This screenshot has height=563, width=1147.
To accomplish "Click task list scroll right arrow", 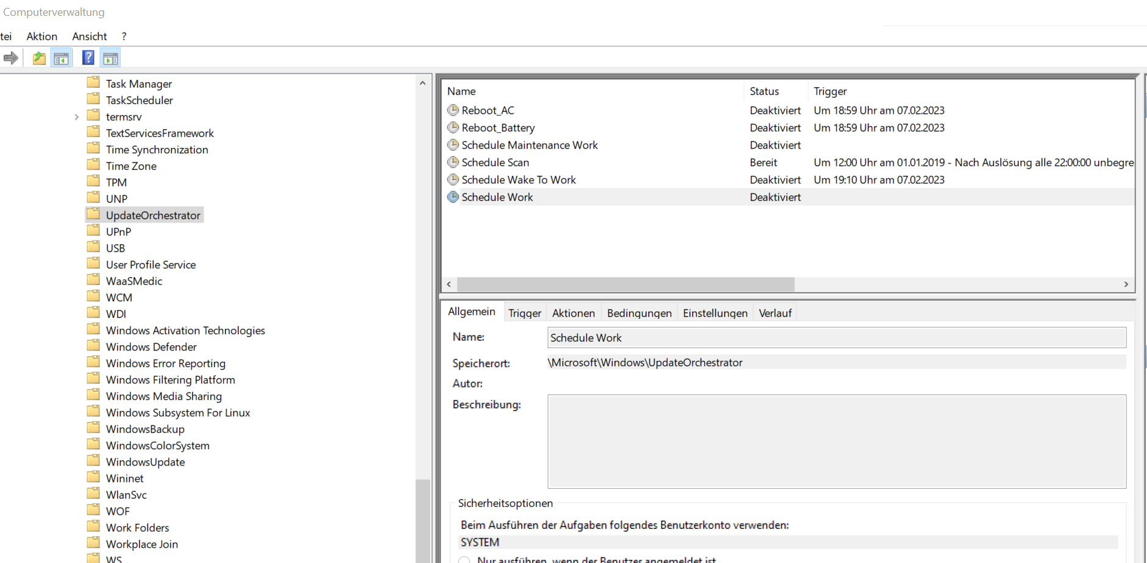I will (x=1126, y=284).
